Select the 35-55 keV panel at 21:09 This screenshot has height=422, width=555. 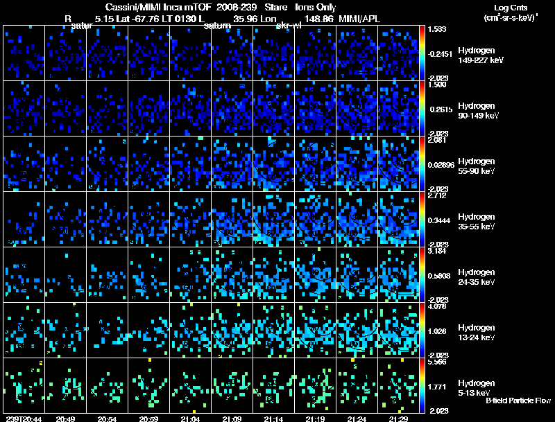pyautogui.click(x=232, y=220)
